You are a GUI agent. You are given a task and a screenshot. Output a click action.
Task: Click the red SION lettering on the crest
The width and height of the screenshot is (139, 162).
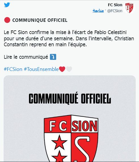(x=85, y=126)
